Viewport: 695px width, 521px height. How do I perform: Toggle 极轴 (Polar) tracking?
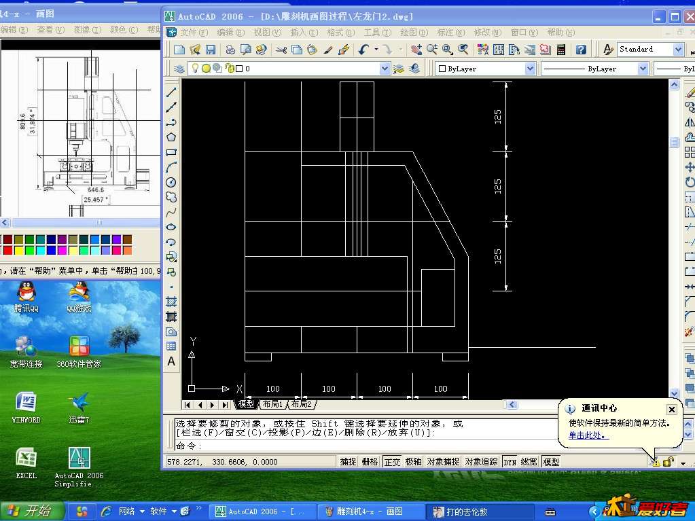tap(413, 462)
